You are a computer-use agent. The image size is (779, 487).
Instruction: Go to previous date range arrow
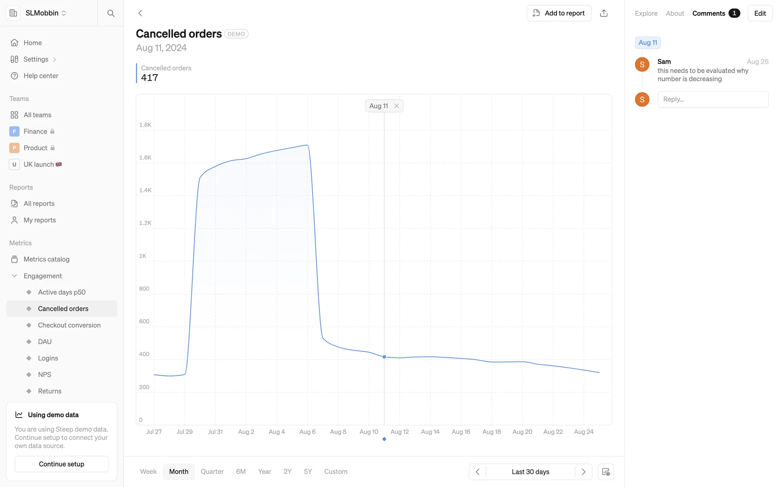(478, 472)
